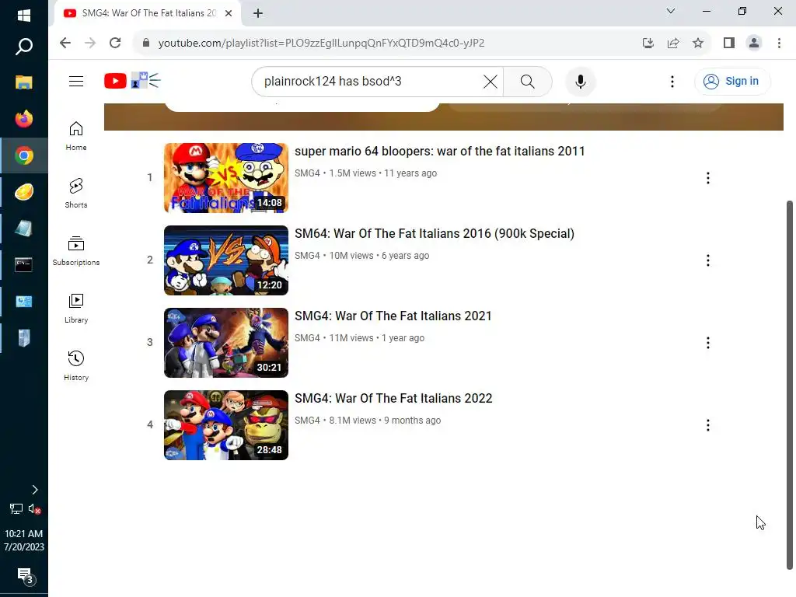Click the magnifier search button

[x=528, y=81]
